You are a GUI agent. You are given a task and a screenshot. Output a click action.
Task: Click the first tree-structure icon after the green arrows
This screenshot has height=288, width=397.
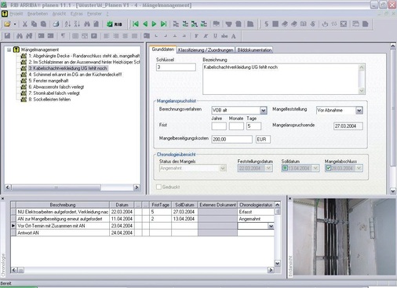click(176, 24)
